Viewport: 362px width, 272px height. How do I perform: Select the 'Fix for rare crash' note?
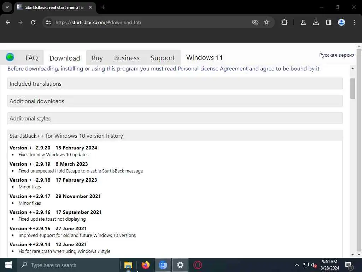click(x=64, y=251)
